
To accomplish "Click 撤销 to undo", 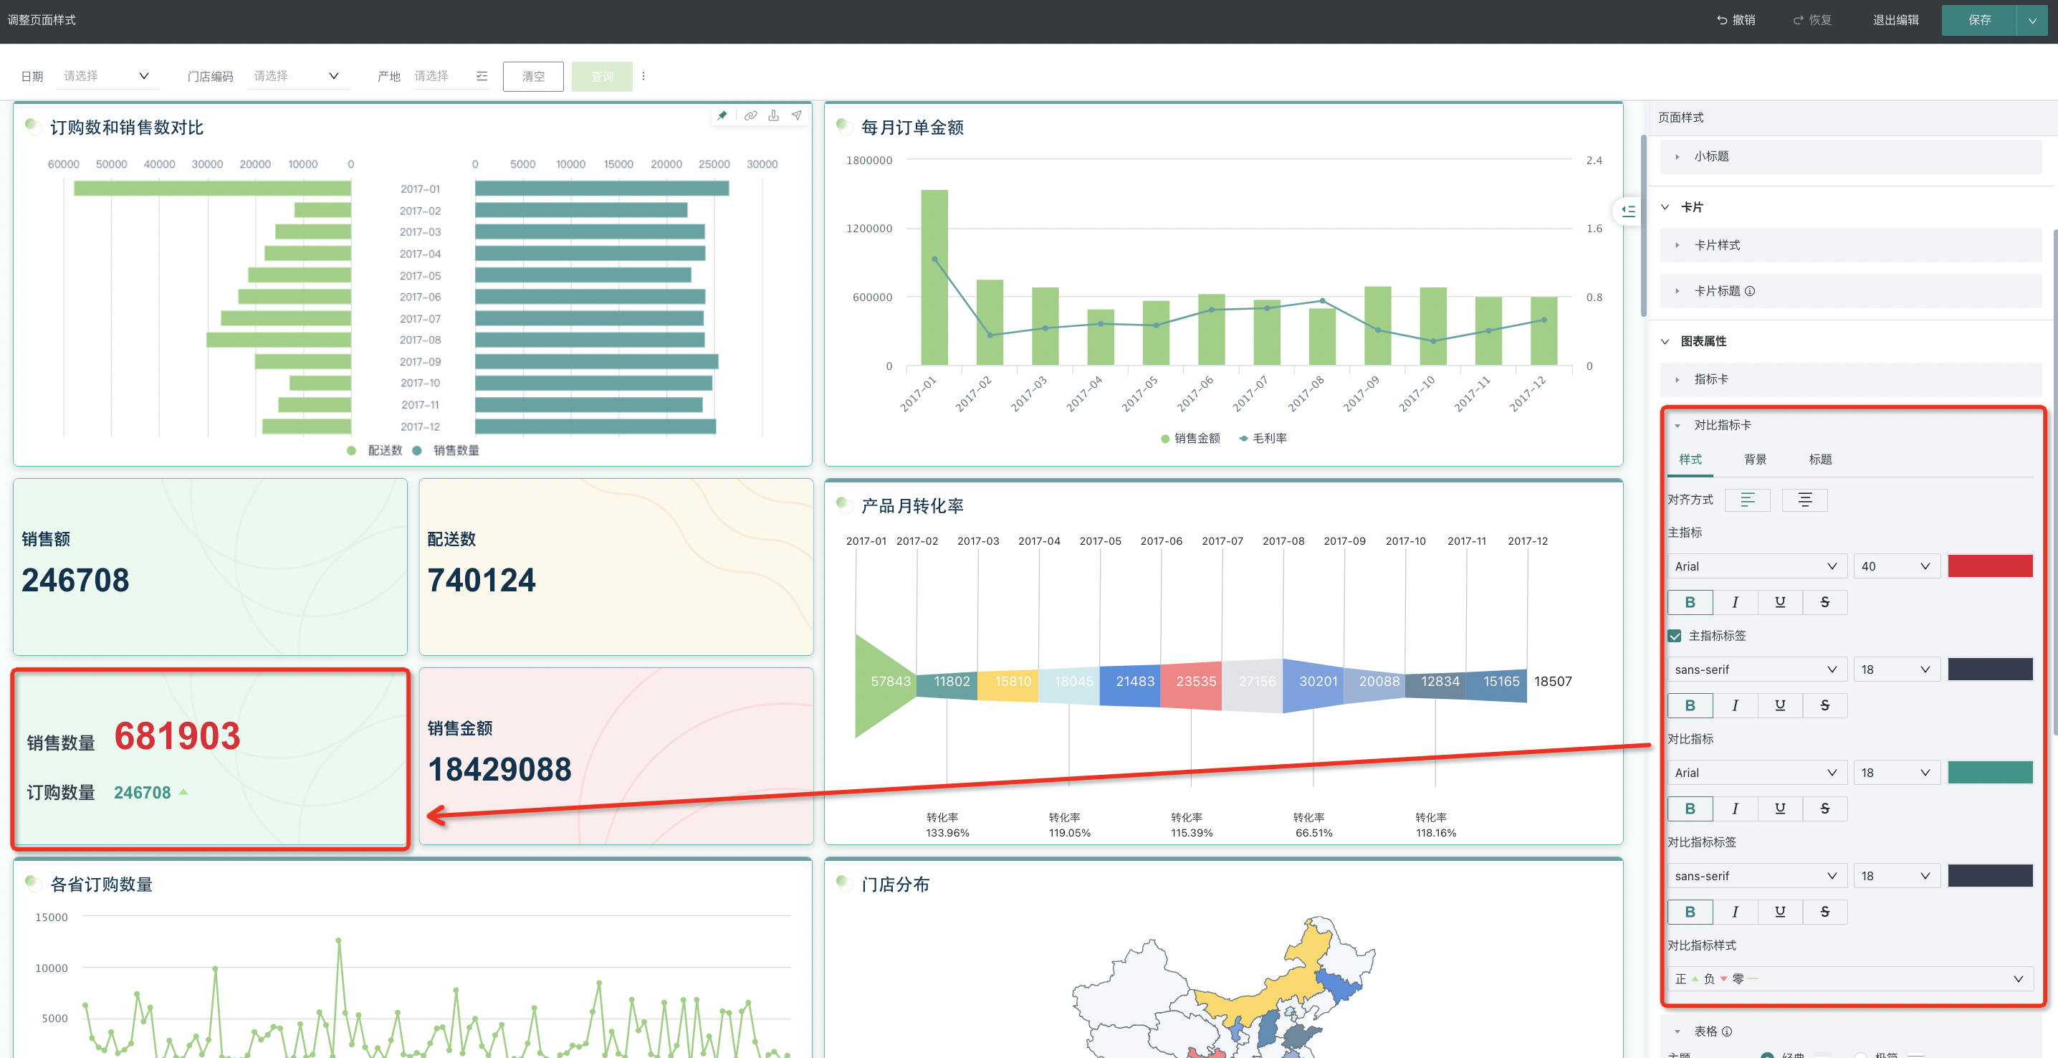I will coord(1736,21).
